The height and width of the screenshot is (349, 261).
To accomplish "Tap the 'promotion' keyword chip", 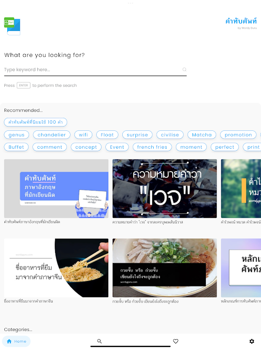I will 238,135.
